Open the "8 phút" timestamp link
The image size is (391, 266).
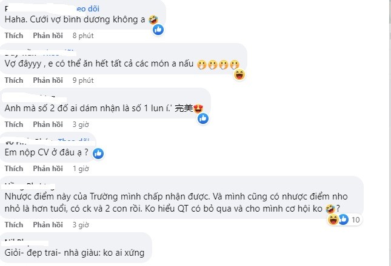[83, 36]
